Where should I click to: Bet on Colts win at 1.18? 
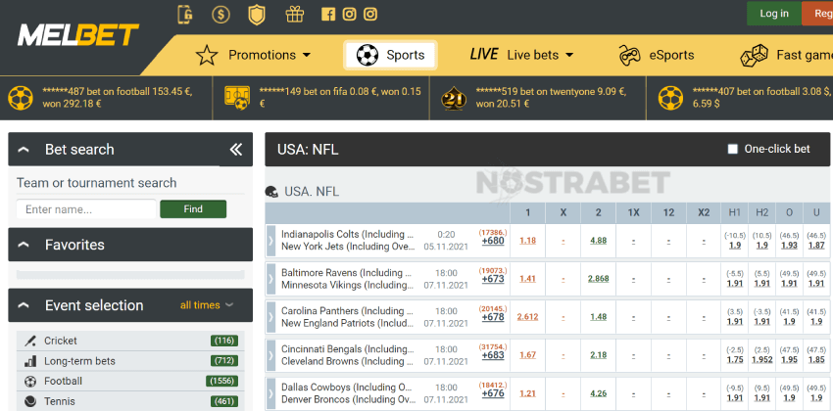coord(527,241)
